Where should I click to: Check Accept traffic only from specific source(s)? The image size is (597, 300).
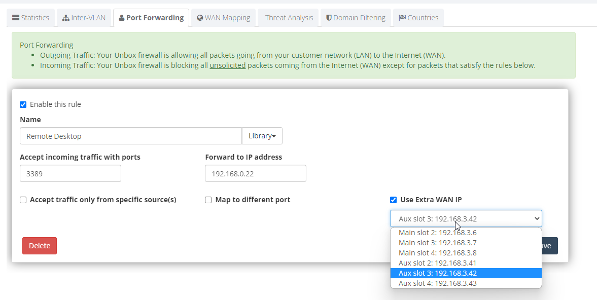pyautogui.click(x=23, y=200)
